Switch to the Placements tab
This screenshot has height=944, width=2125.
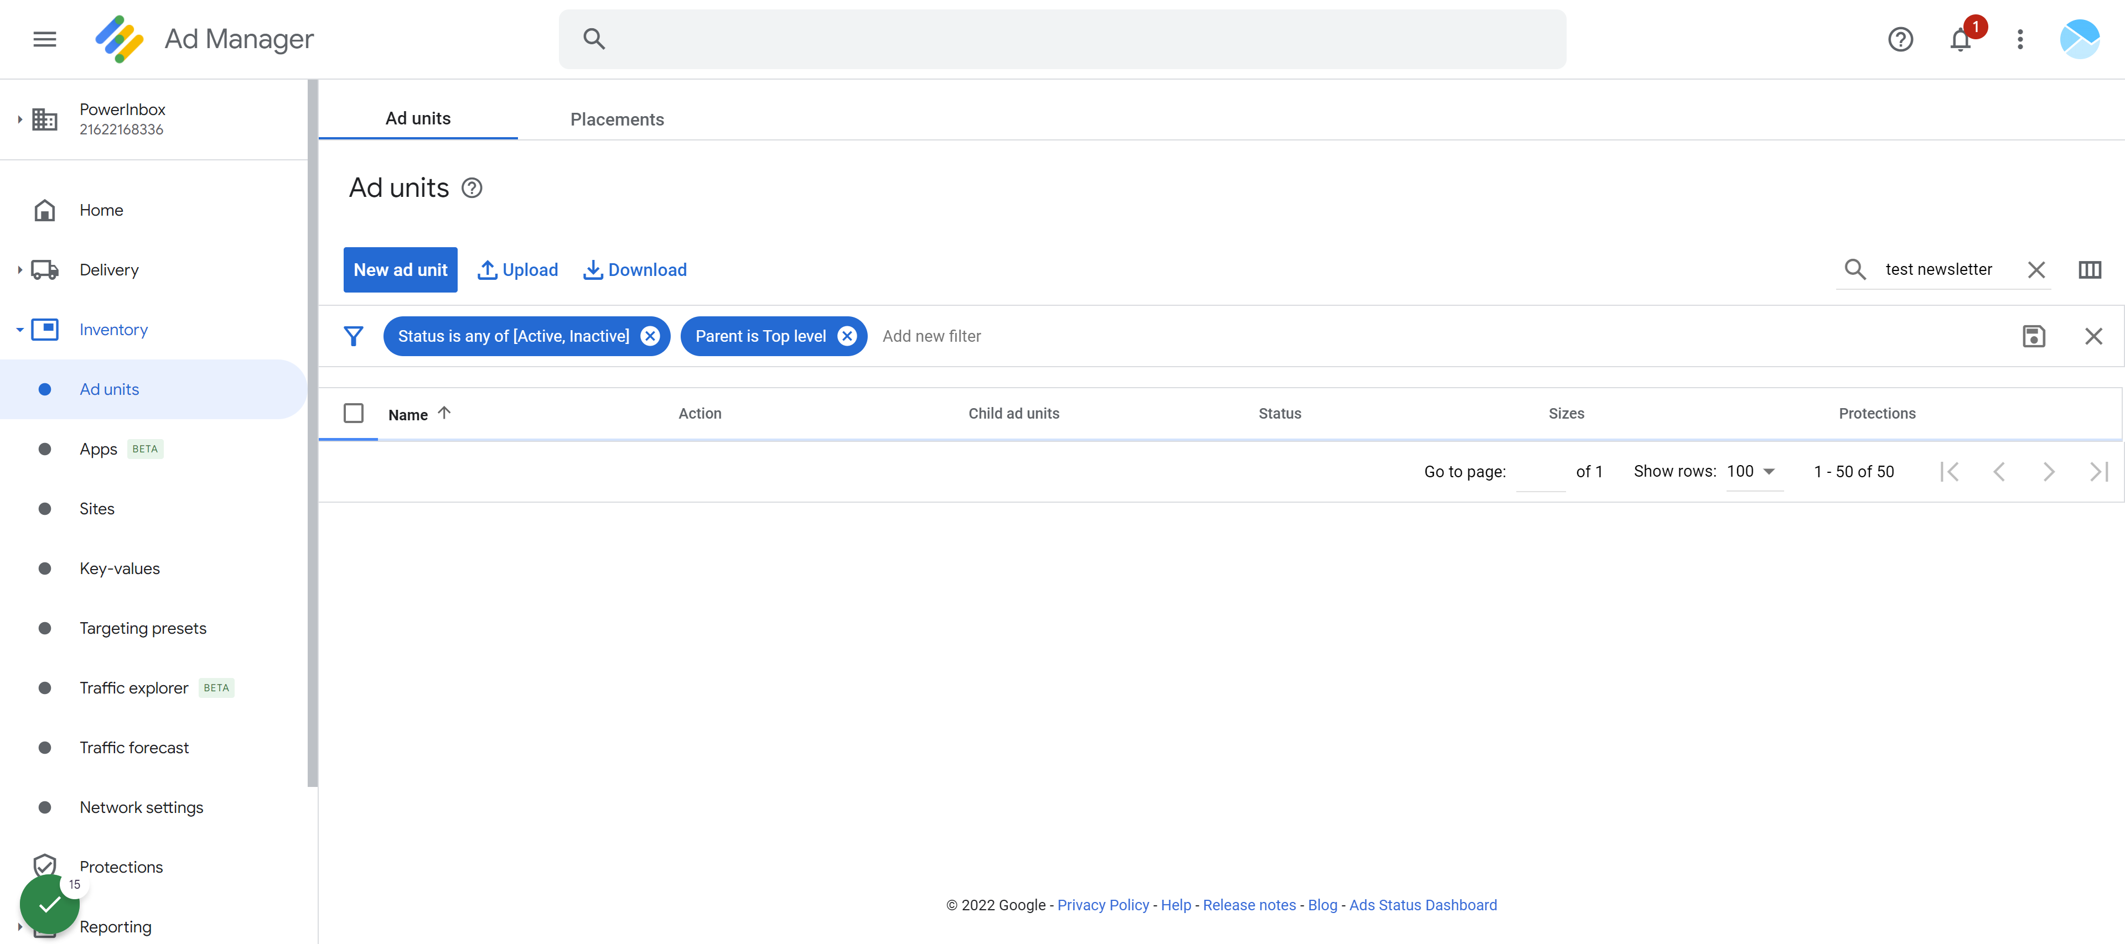pos(617,119)
